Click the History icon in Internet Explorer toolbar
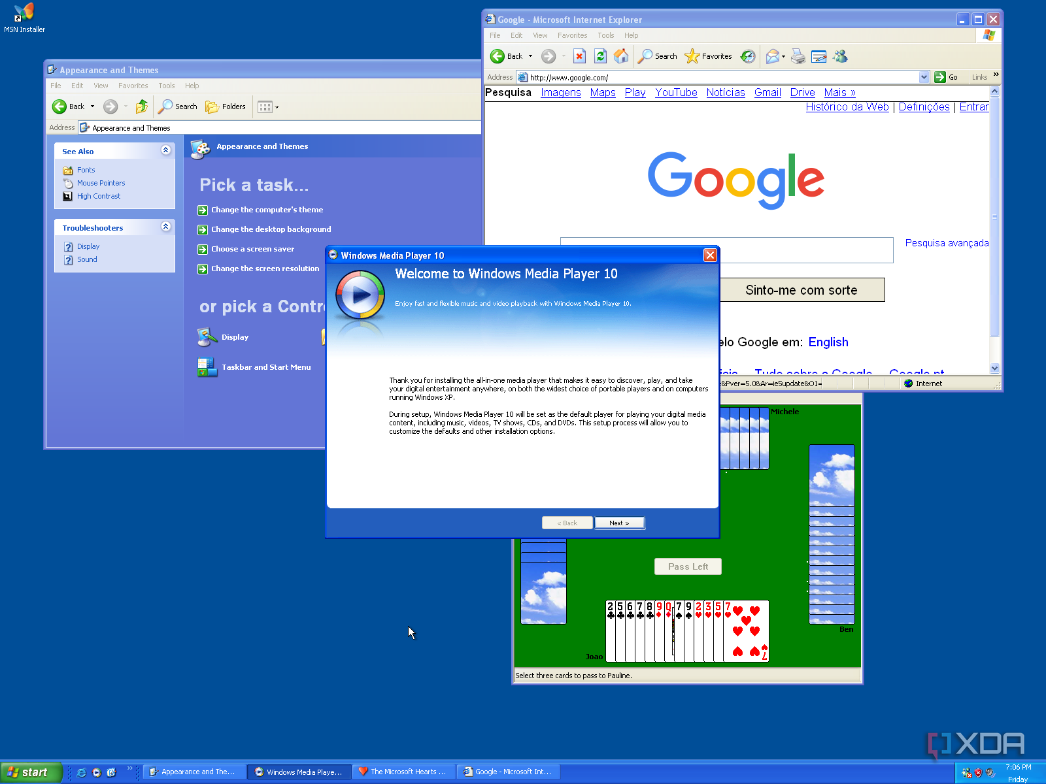This screenshot has height=784, width=1046. [748, 57]
